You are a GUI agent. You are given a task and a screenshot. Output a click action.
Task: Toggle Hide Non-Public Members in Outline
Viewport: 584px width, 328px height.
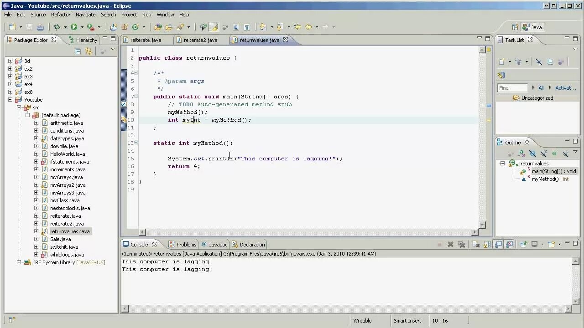click(554, 154)
